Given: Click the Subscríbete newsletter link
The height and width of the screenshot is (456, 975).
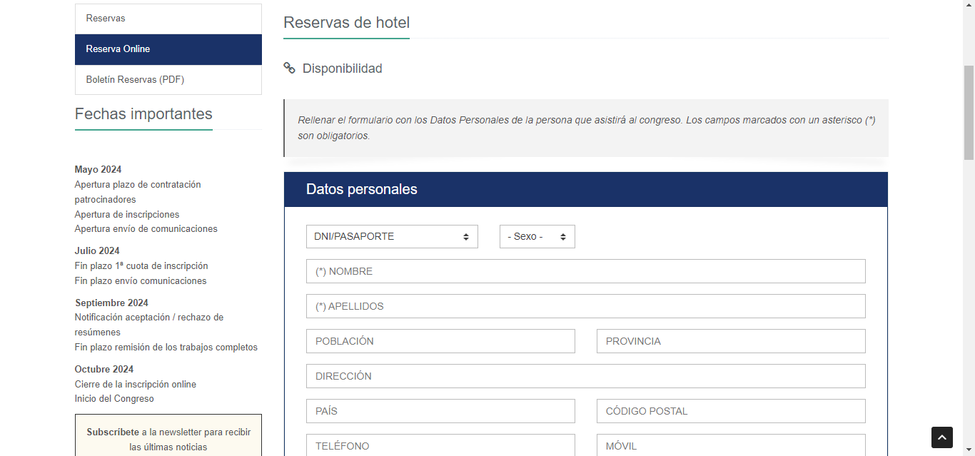Looking at the screenshot, I should click(x=113, y=432).
